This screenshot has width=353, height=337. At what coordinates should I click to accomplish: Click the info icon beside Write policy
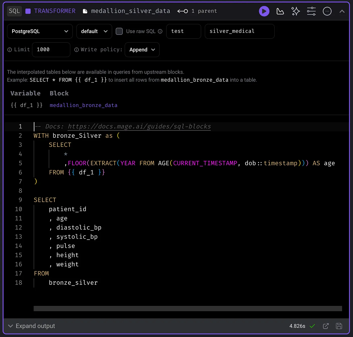[x=76, y=50]
